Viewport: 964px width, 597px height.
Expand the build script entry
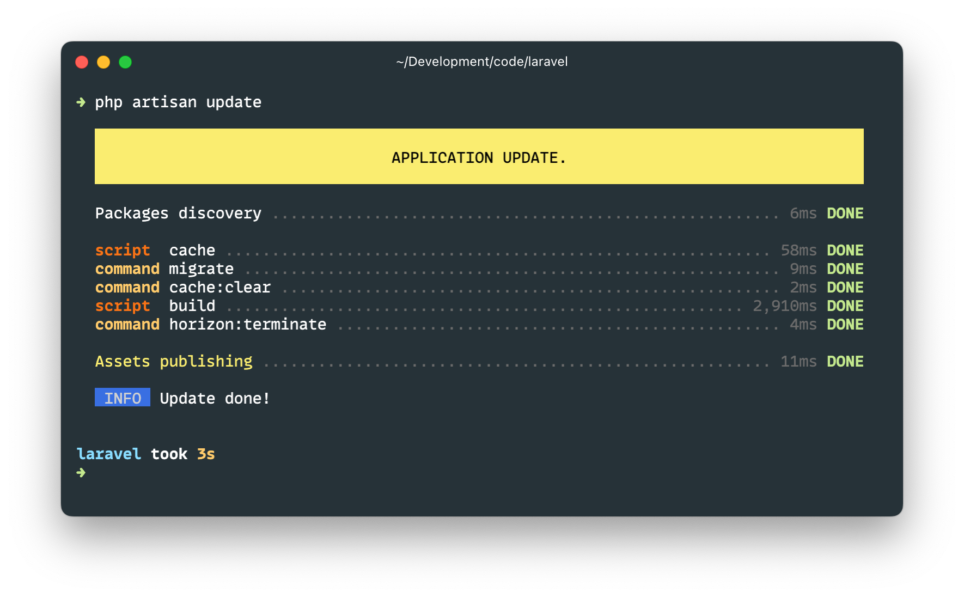click(191, 306)
